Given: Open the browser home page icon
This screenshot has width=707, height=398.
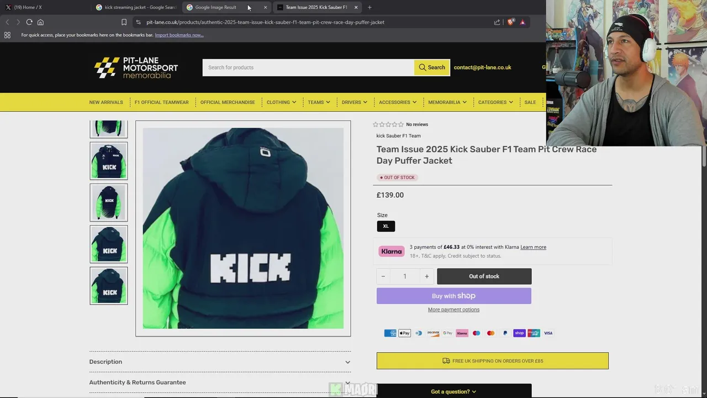Looking at the screenshot, I should click(40, 22).
